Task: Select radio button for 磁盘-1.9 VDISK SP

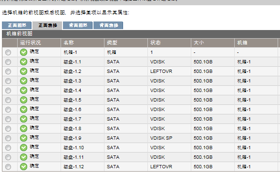Action: [x=8, y=138]
